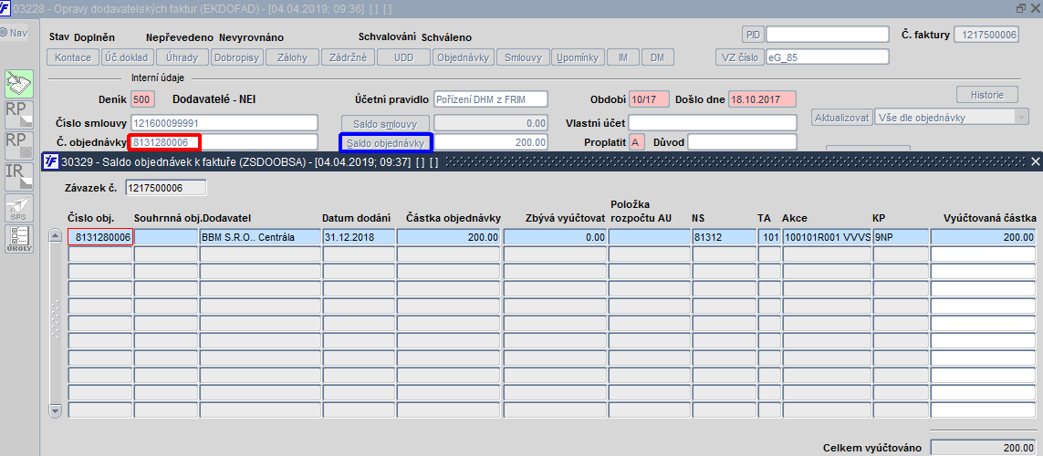Click the Saldo objednávky amount 200.00 field
The height and width of the screenshot is (456, 1043).
[x=490, y=141]
